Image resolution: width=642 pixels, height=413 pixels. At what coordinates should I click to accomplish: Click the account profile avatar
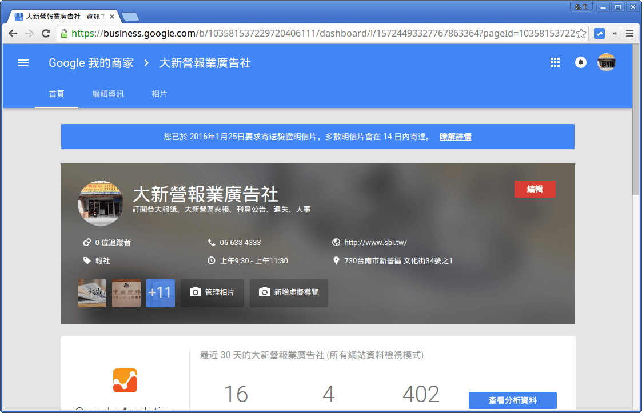pyautogui.click(x=607, y=62)
